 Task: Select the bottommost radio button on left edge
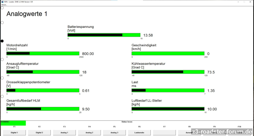2,96
